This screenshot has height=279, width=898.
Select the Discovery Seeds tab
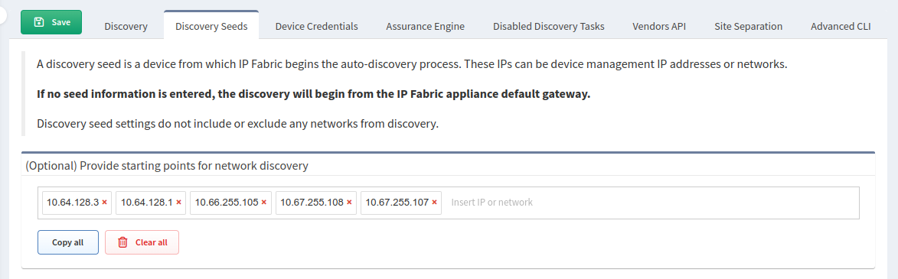point(211,26)
